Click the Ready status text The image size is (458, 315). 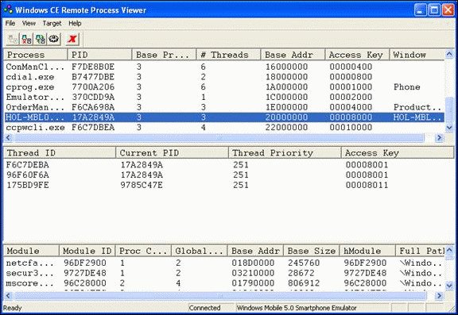point(12,308)
